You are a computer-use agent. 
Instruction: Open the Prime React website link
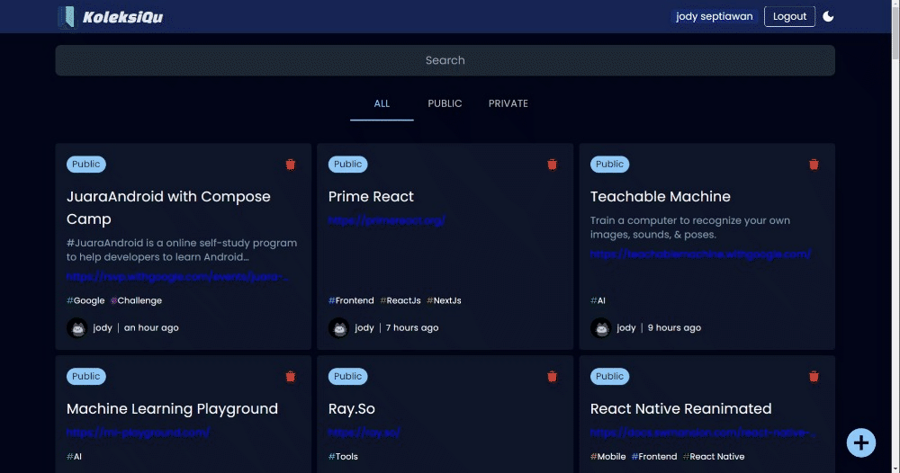point(386,220)
